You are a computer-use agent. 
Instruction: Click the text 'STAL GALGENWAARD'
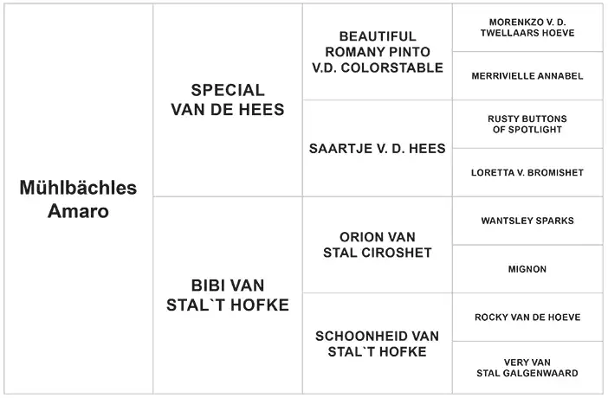(x=527, y=373)
